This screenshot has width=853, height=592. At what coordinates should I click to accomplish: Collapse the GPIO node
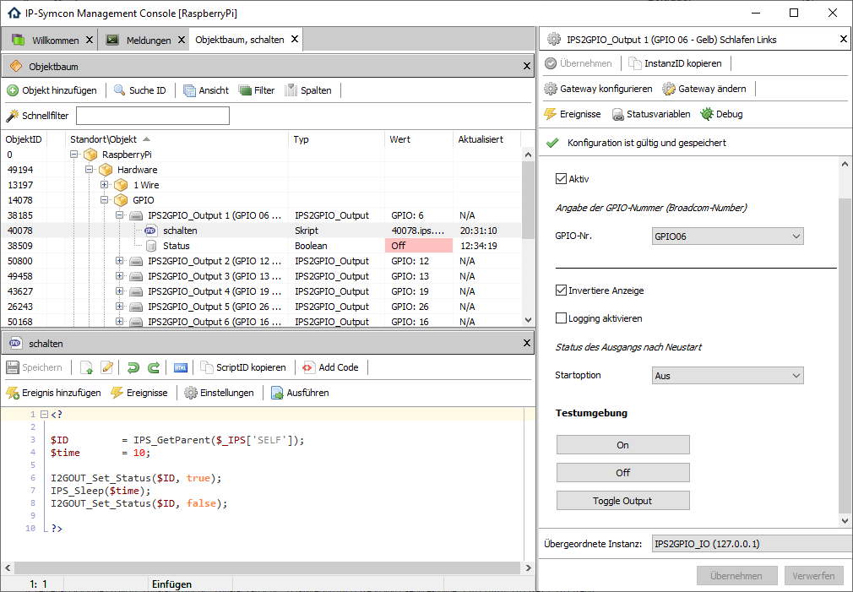[x=105, y=200]
